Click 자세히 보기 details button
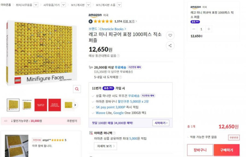Image resolution: width=246 pixels, height=157 pixels. (105, 146)
